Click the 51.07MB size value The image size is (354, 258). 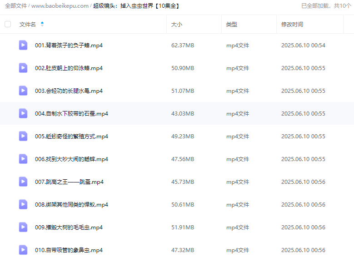tap(183, 91)
